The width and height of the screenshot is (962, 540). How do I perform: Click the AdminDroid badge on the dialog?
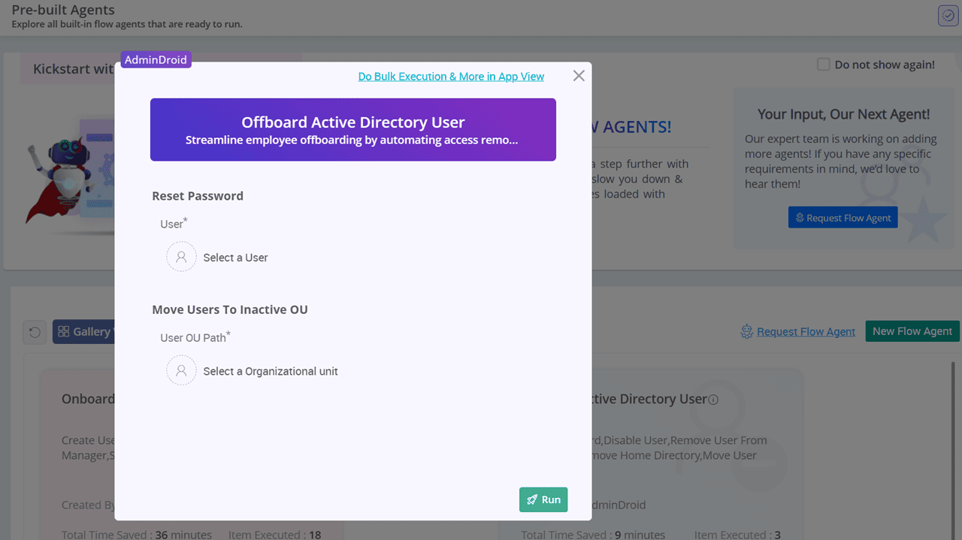(156, 58)
